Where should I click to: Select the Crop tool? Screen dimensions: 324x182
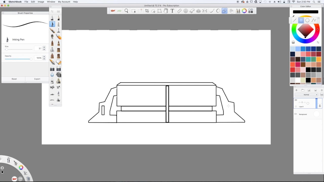[147, 11]
